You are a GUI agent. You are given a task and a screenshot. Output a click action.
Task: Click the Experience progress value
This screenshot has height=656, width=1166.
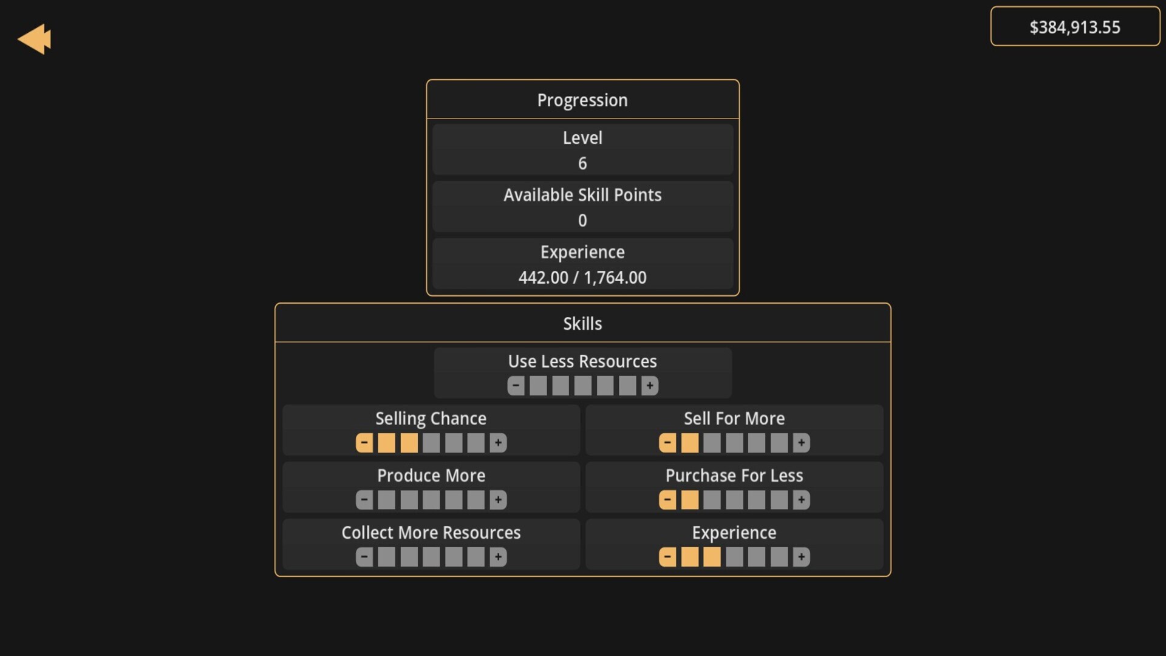pyautogui.click(x=582, y=277)
